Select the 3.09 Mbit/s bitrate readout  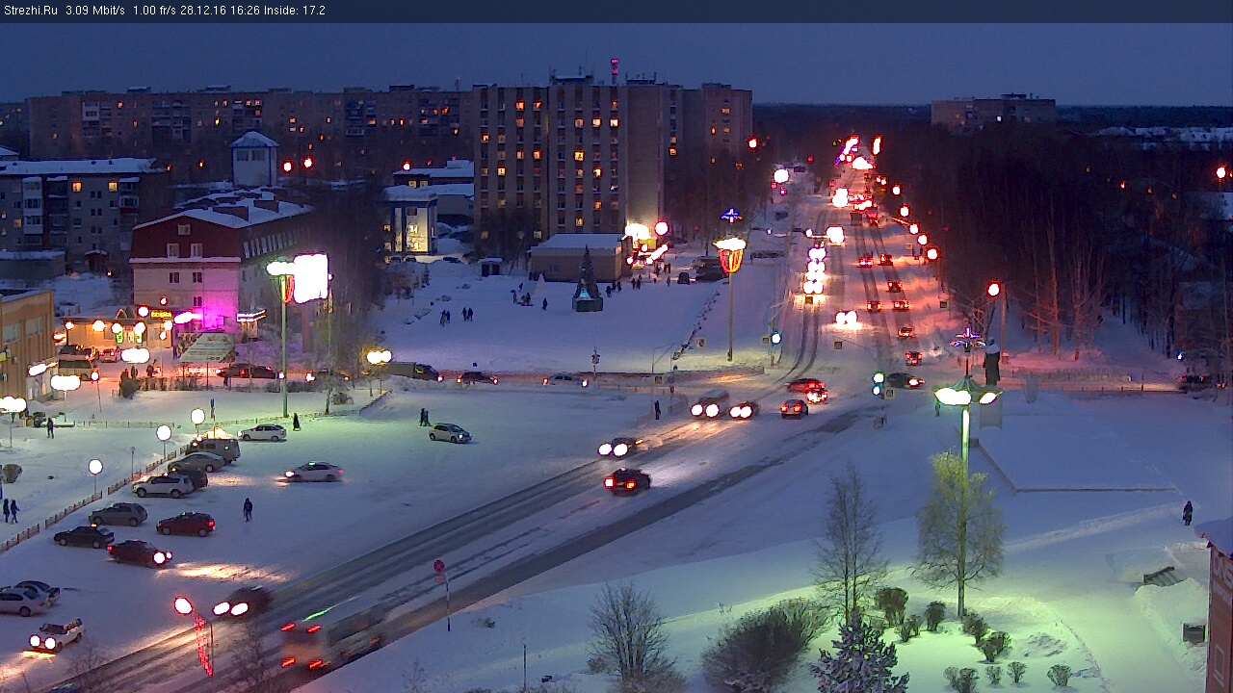pos(95,11)
